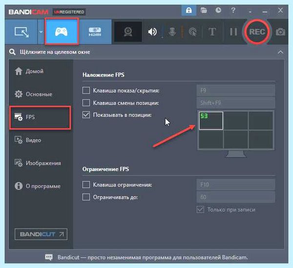Enable Клавиша смены позиции checkbox

point(86,103)
